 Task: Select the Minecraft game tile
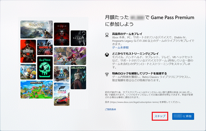click(x=36, y=90)
